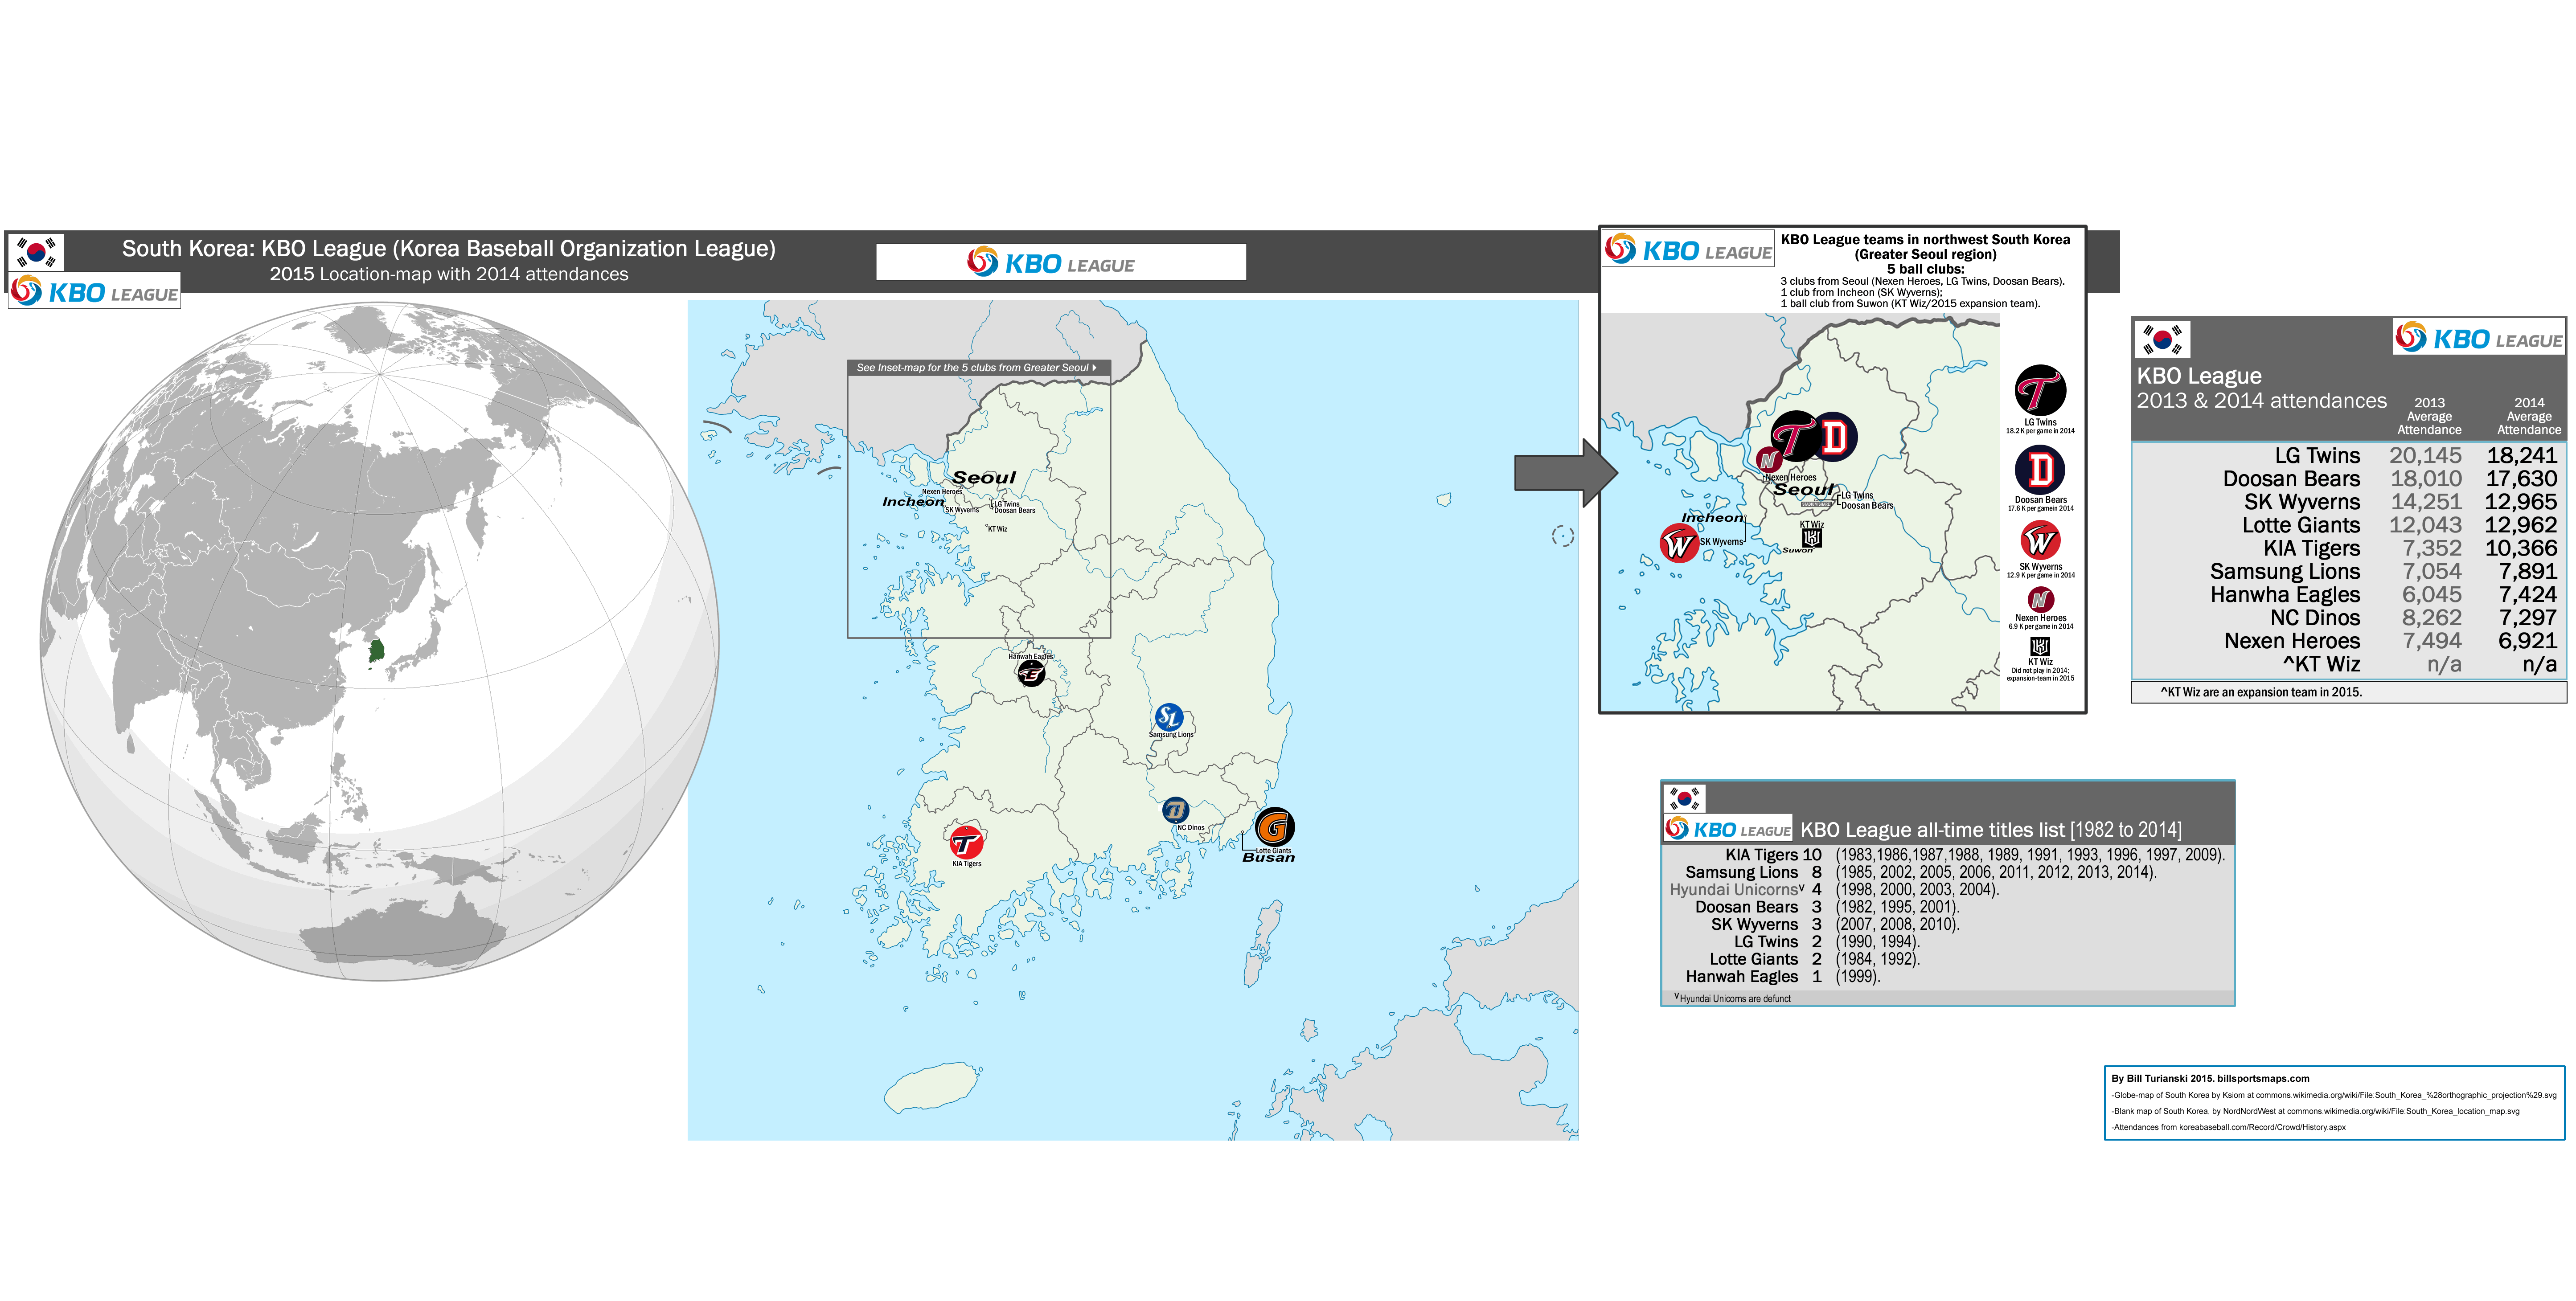Click the Doosan Bears logo in inset legend
The width and height of the screenshot is (2576, 1301).
[2040, 469]
